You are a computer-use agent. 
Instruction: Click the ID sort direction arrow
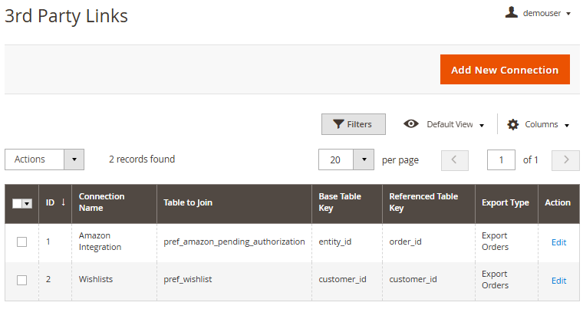(x=63, y=202)
